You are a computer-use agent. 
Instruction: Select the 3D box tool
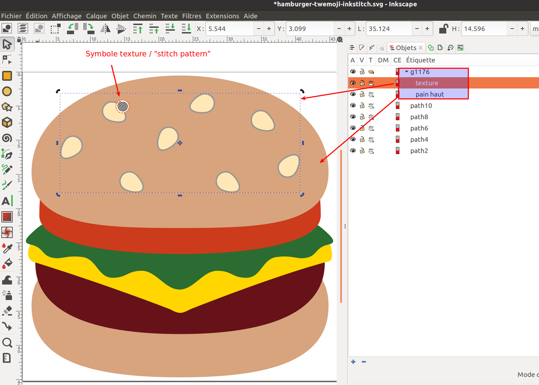[x=7, y=122]
